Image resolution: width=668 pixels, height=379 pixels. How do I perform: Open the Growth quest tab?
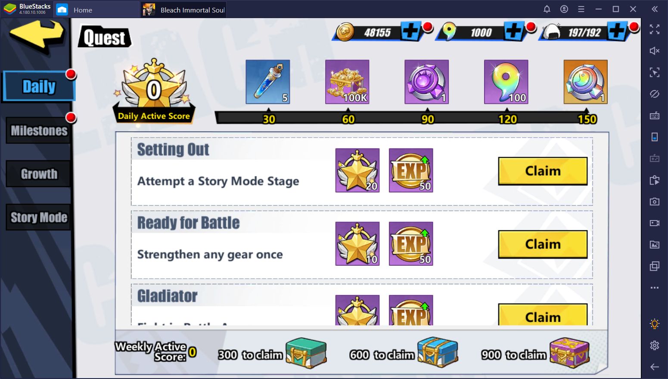tap(39, 174)
